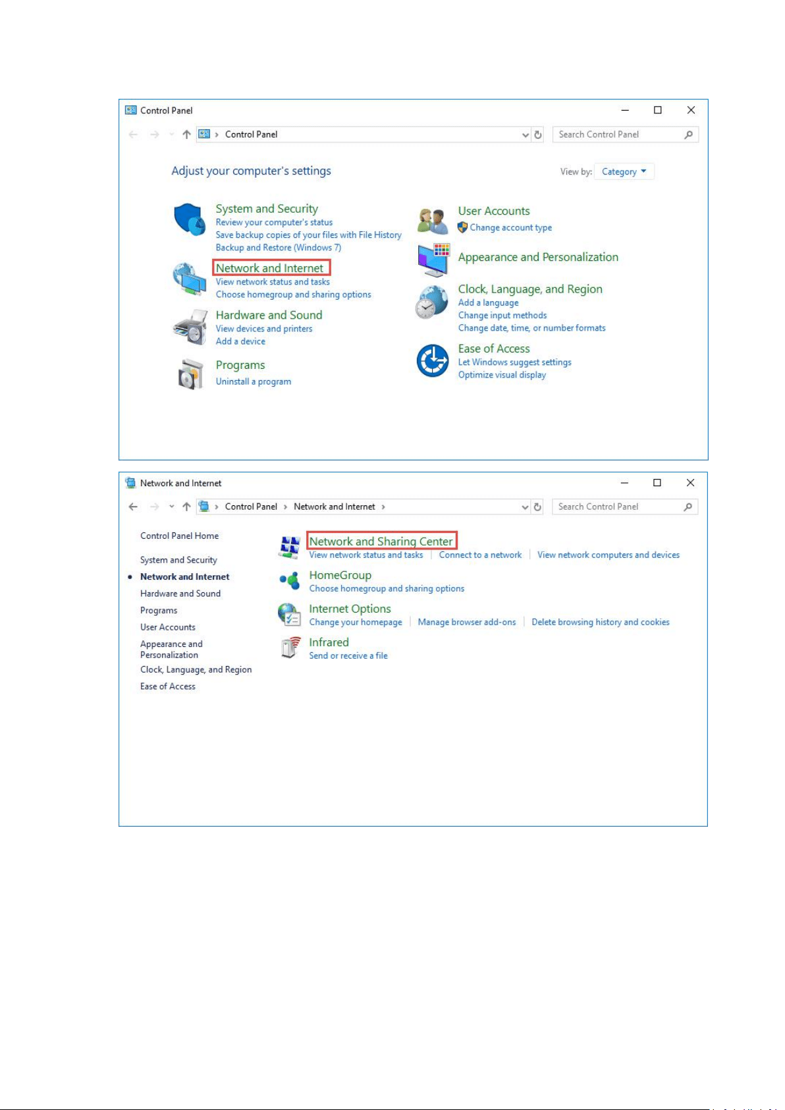Screen dimensions: 785x1110
Task: Open HomeGroup heading link
Action: coord(340,575)
